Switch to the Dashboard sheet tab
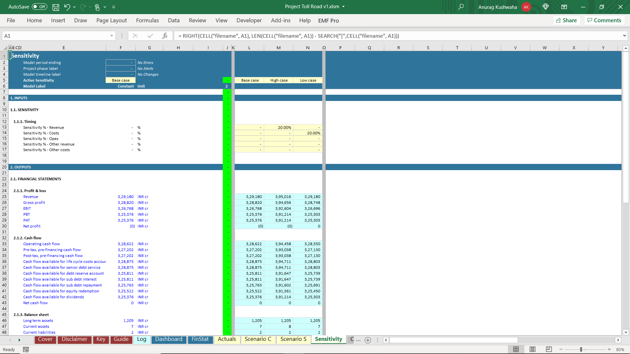The image size is (630, 354). tap(169, 339)
